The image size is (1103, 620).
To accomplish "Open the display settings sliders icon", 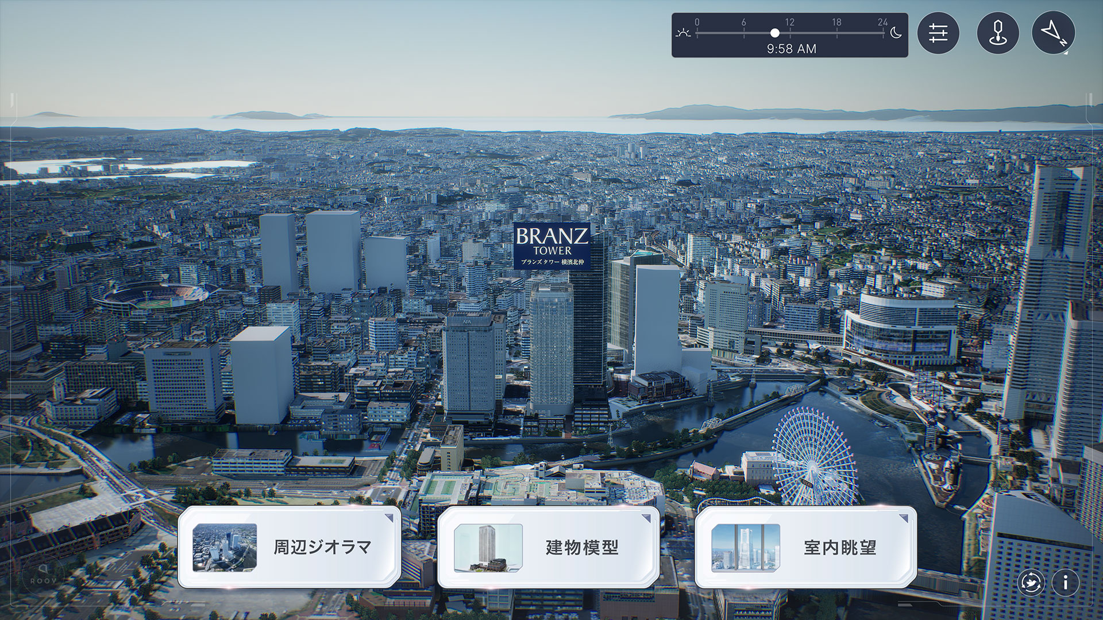I will (938, 33).
